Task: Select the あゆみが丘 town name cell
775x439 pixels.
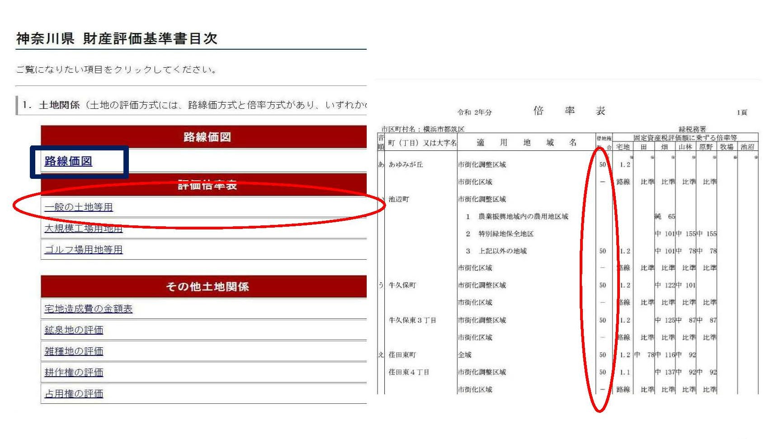Action: pos(406,165)
